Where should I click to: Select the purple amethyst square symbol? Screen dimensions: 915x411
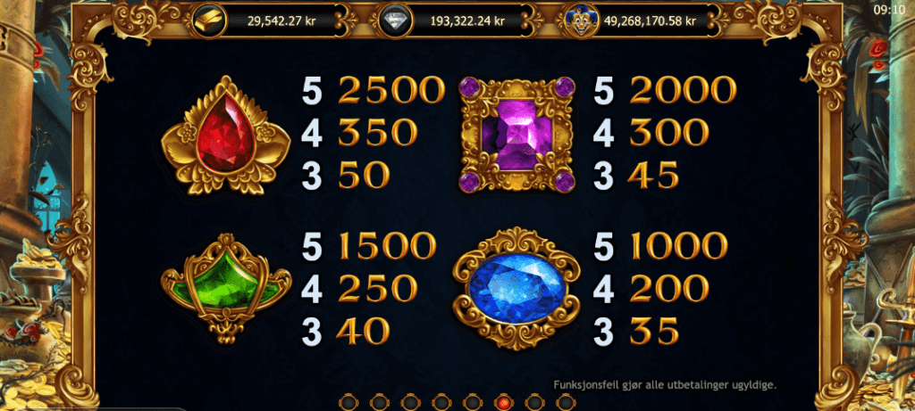[517, 135]
